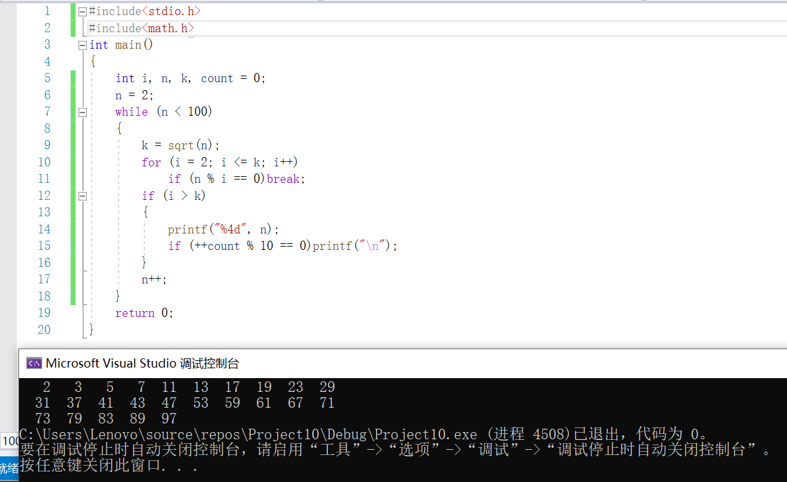Image resolution: width=787 pixels, height=482 pixels.
Task: Click the #include<stdio.h> line
Action: (x=144, y=11)
